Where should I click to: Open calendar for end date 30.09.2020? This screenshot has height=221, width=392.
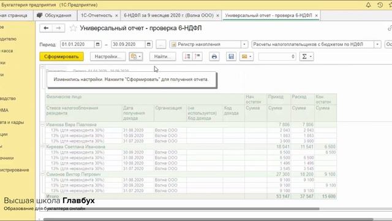pos(148,44)
